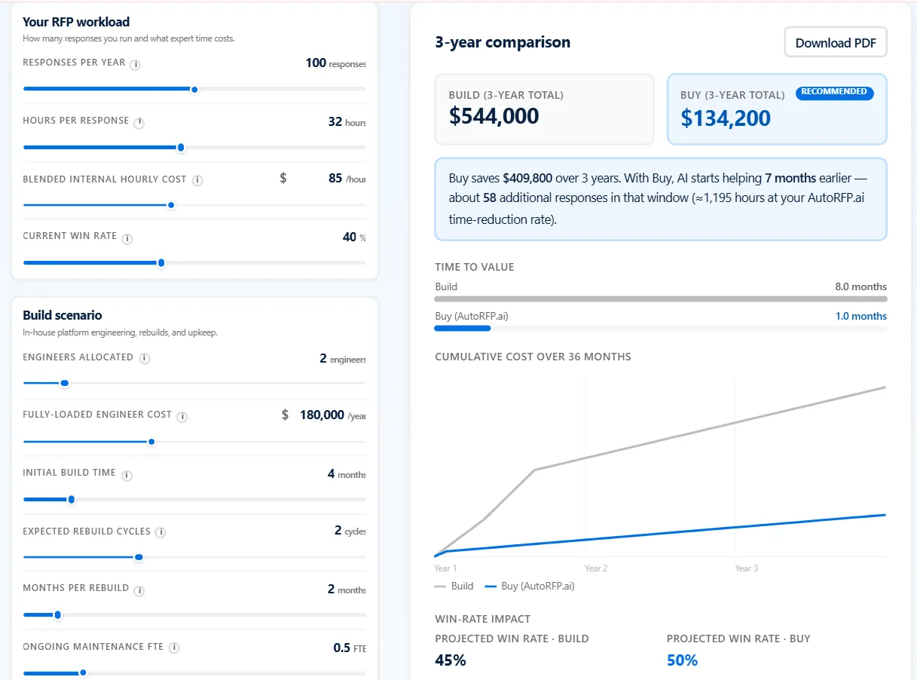The image size is (917, 680).
Task: Click the 3-year comparison heading
Action: point(503,42)
